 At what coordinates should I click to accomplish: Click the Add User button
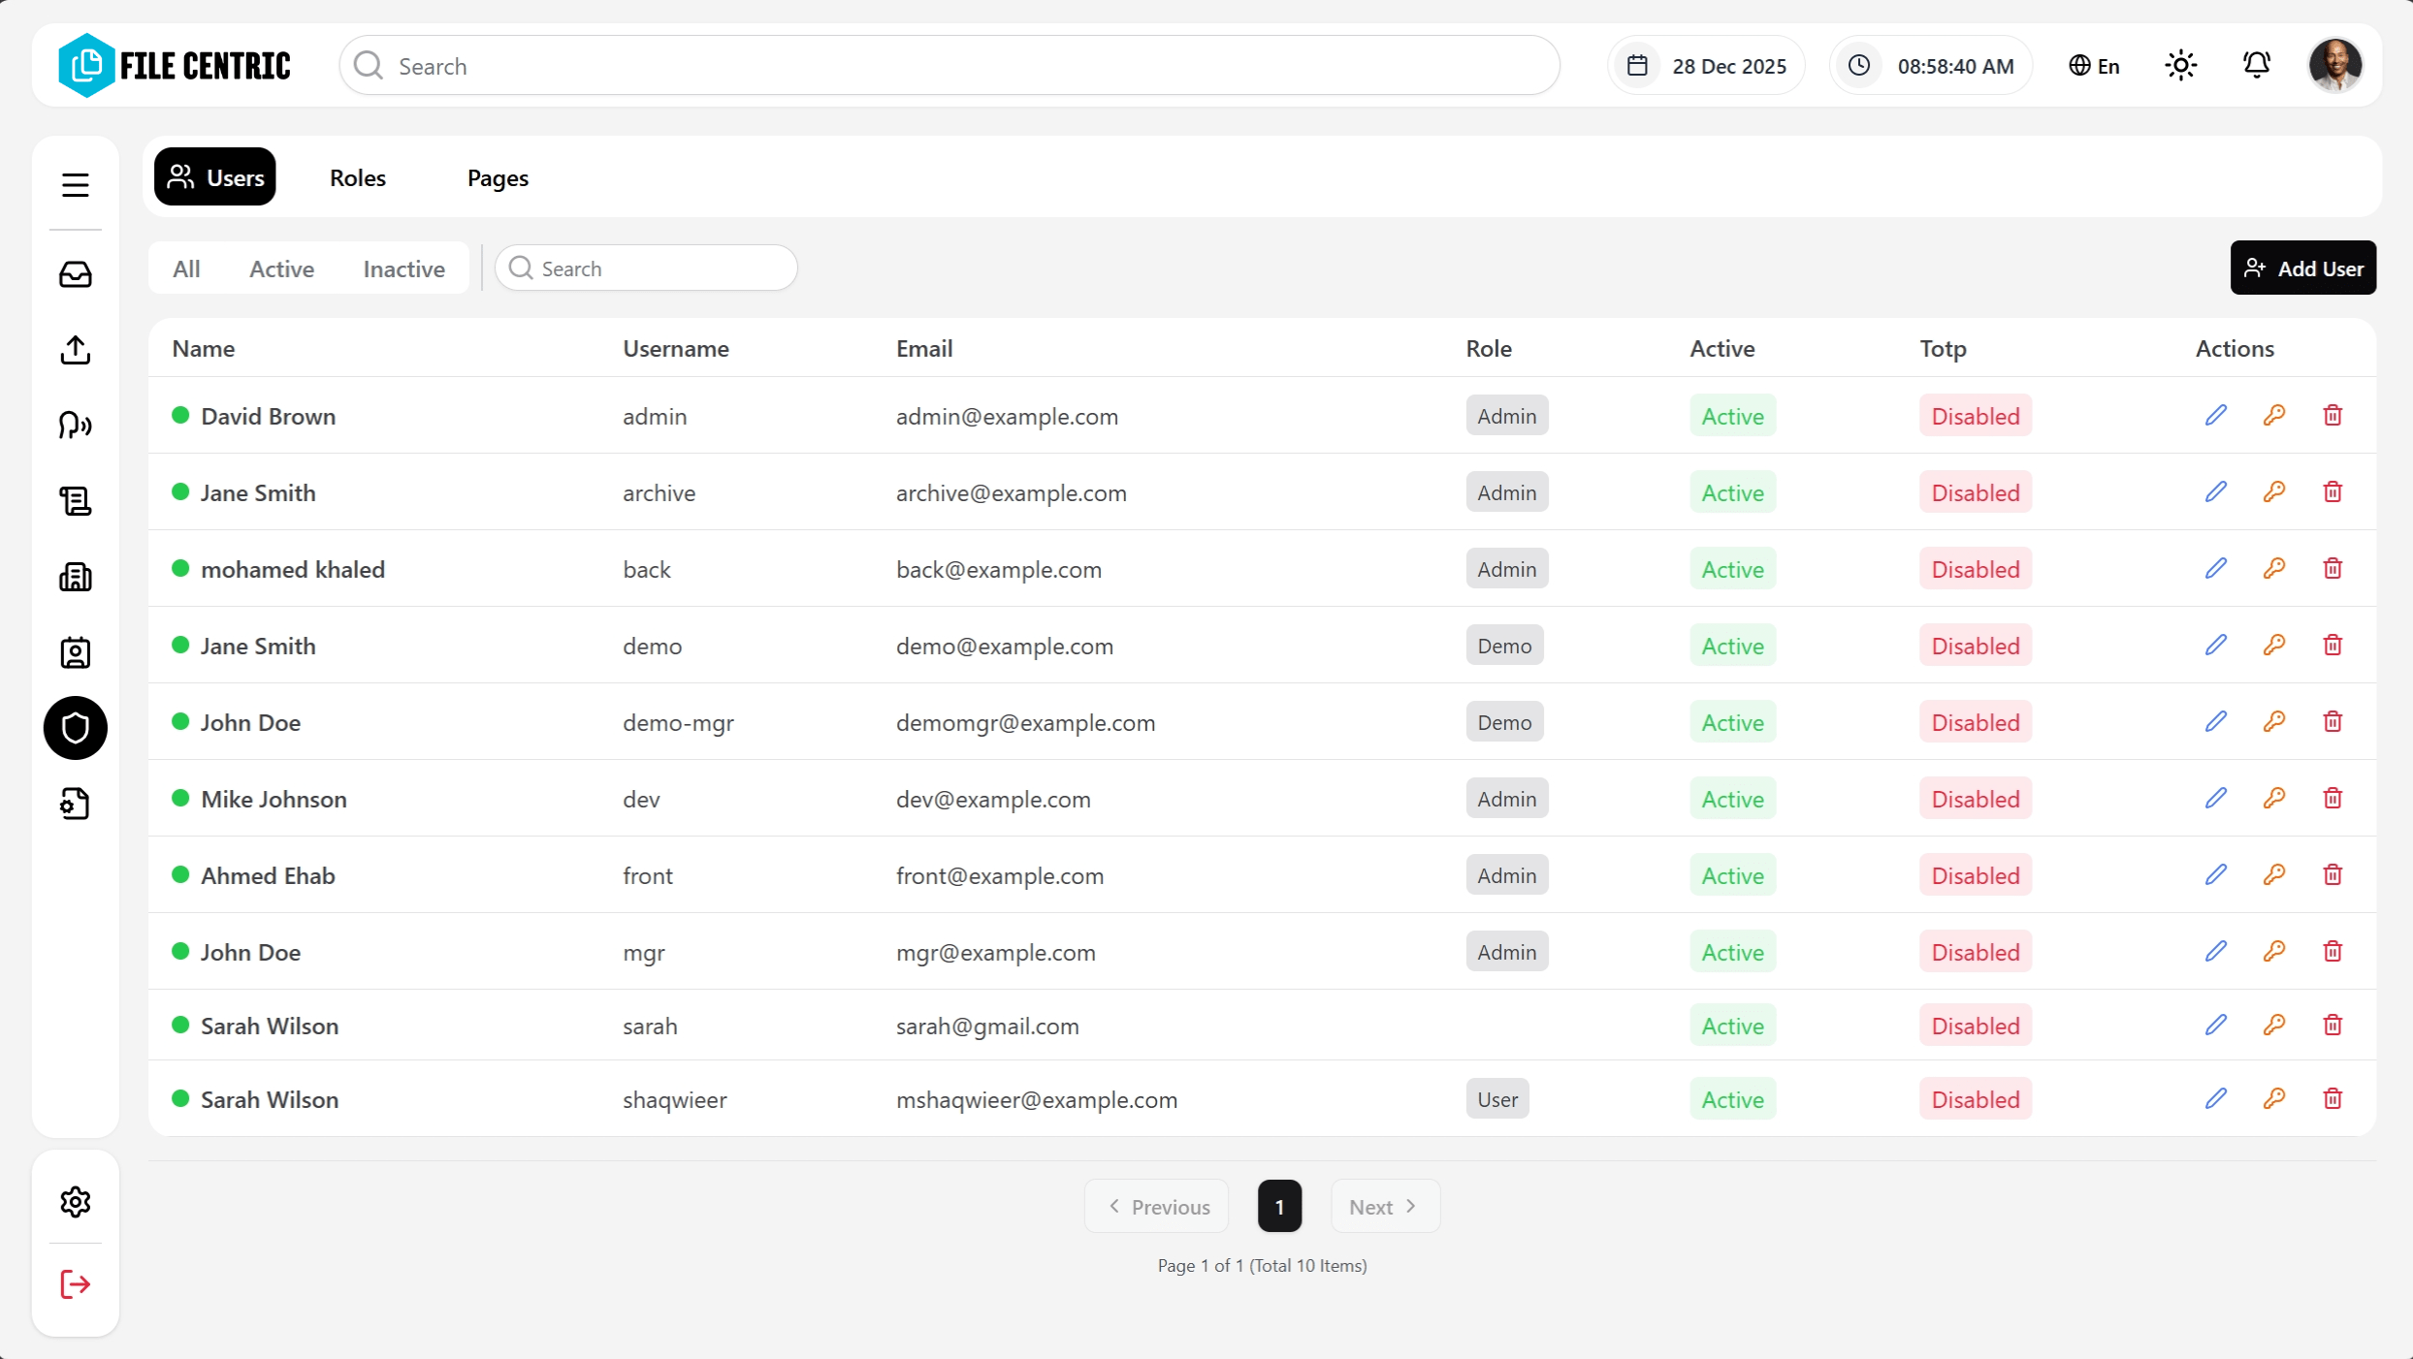tap(2302, 268)
